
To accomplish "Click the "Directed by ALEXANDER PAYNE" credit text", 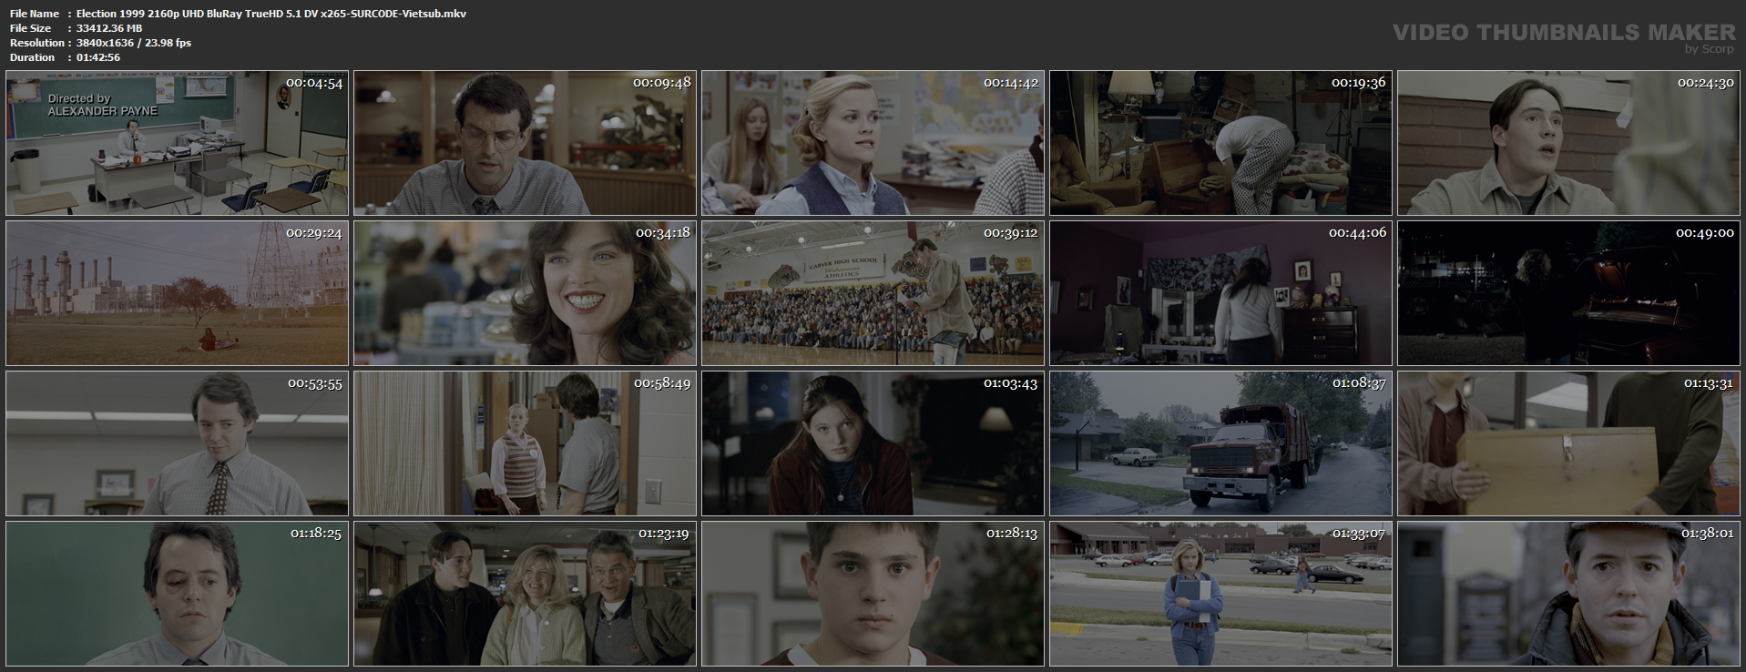I will click(102, 105).
